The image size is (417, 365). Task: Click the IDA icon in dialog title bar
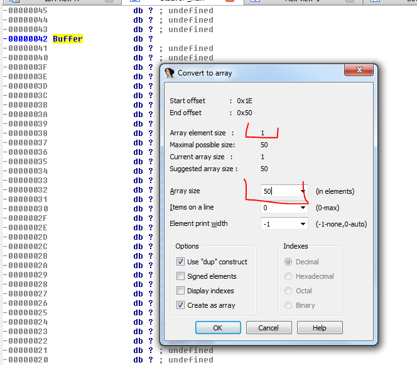(169, 73)
